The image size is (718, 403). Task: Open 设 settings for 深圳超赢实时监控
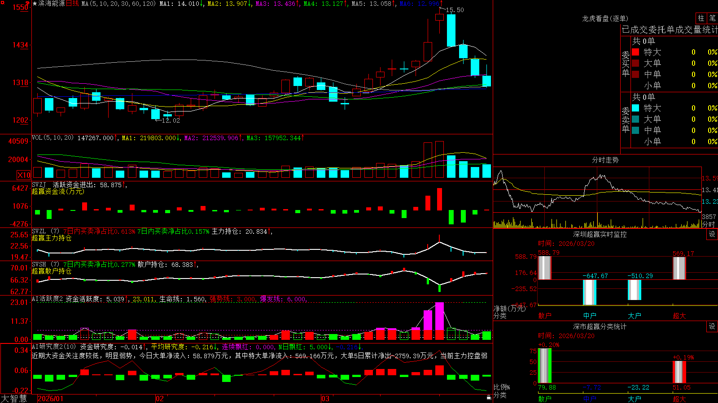(712, 234)
